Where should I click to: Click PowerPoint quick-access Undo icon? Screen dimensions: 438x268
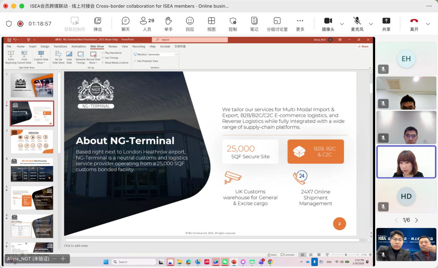point(15,40)
